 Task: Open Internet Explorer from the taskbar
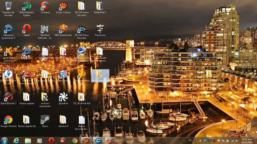click(16, 140)
